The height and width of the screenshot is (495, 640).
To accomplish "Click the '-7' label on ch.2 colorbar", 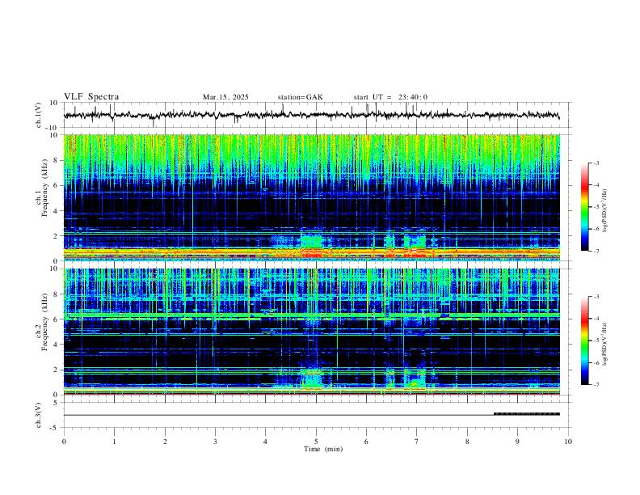I will tap(596, 385).
